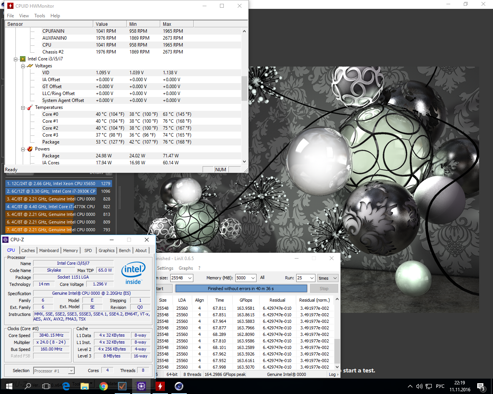Screen dimensions: 493x394
Task: Click the LinX results scrollbar up arrow
Action: 337,299
